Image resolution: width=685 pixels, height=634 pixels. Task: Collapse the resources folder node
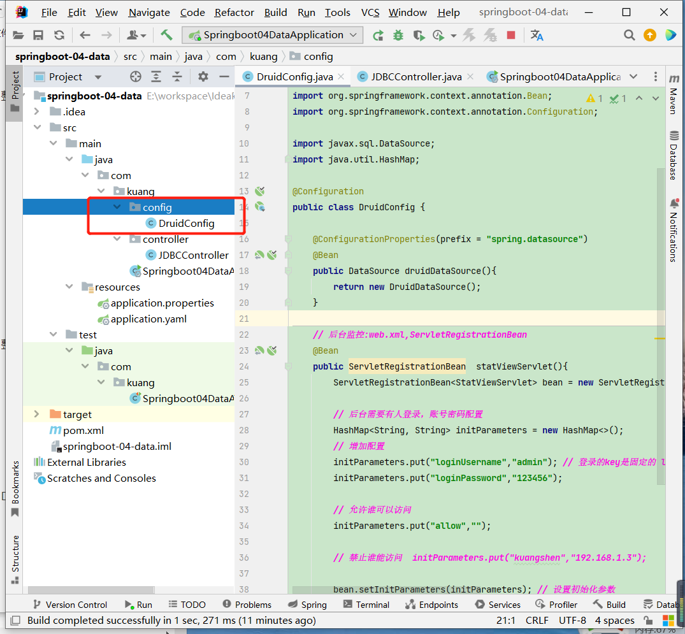(69, 287)
